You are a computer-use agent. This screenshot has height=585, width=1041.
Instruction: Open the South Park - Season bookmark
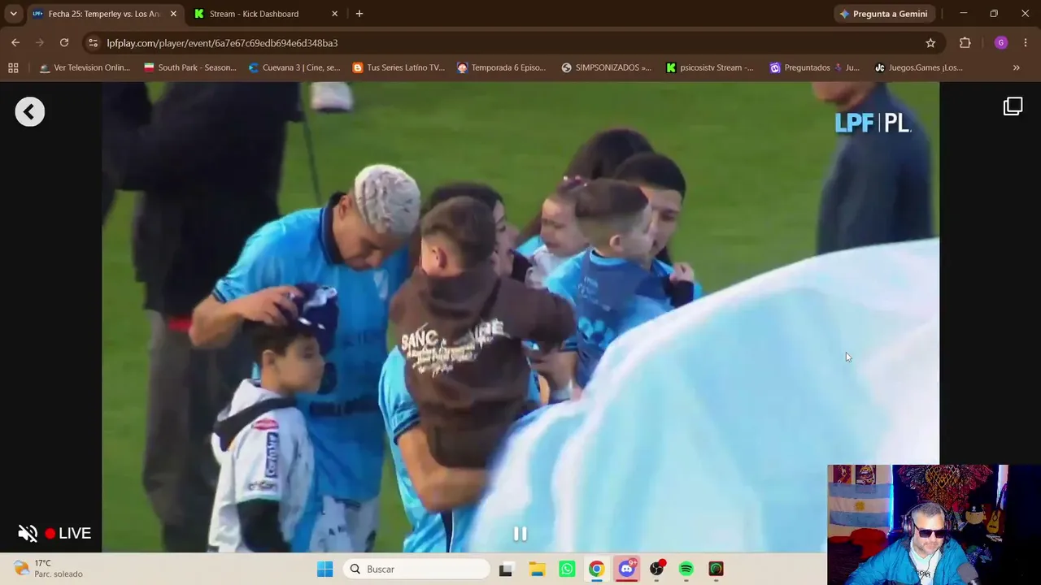190,67
